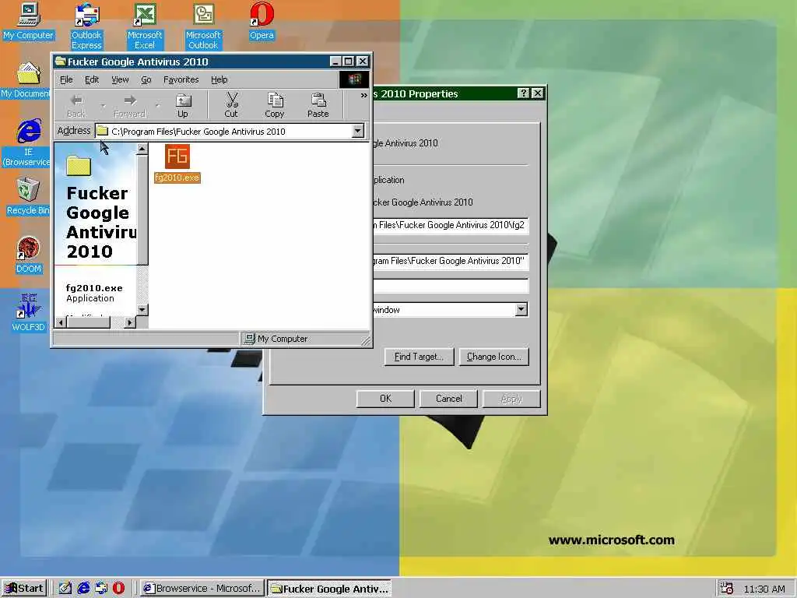The width and height of the screenshot is (797, 598).
Task: Launch Outlook Express desktop shortcut
Action: point(86,26)
